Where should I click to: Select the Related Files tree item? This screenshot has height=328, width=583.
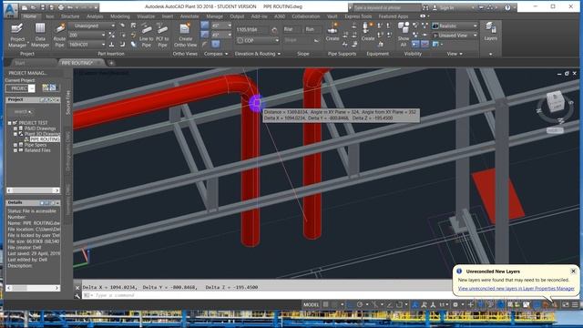coord(37,150)
